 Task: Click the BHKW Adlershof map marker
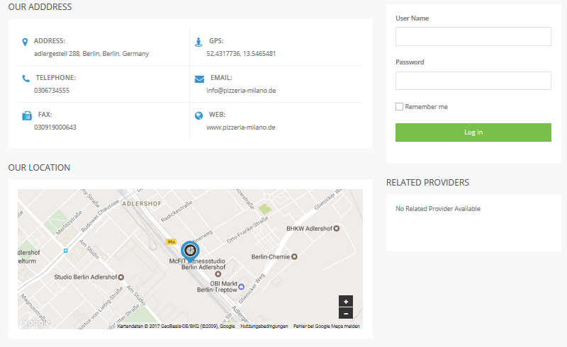pyautogui.click(x=336, y=229)
